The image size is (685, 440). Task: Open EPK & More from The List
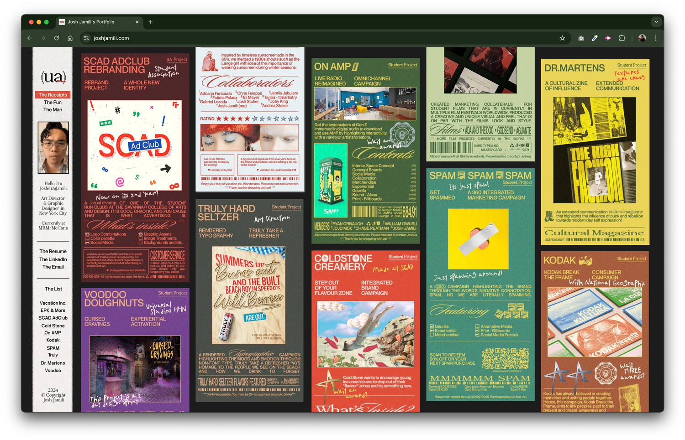tap(53, 311)
